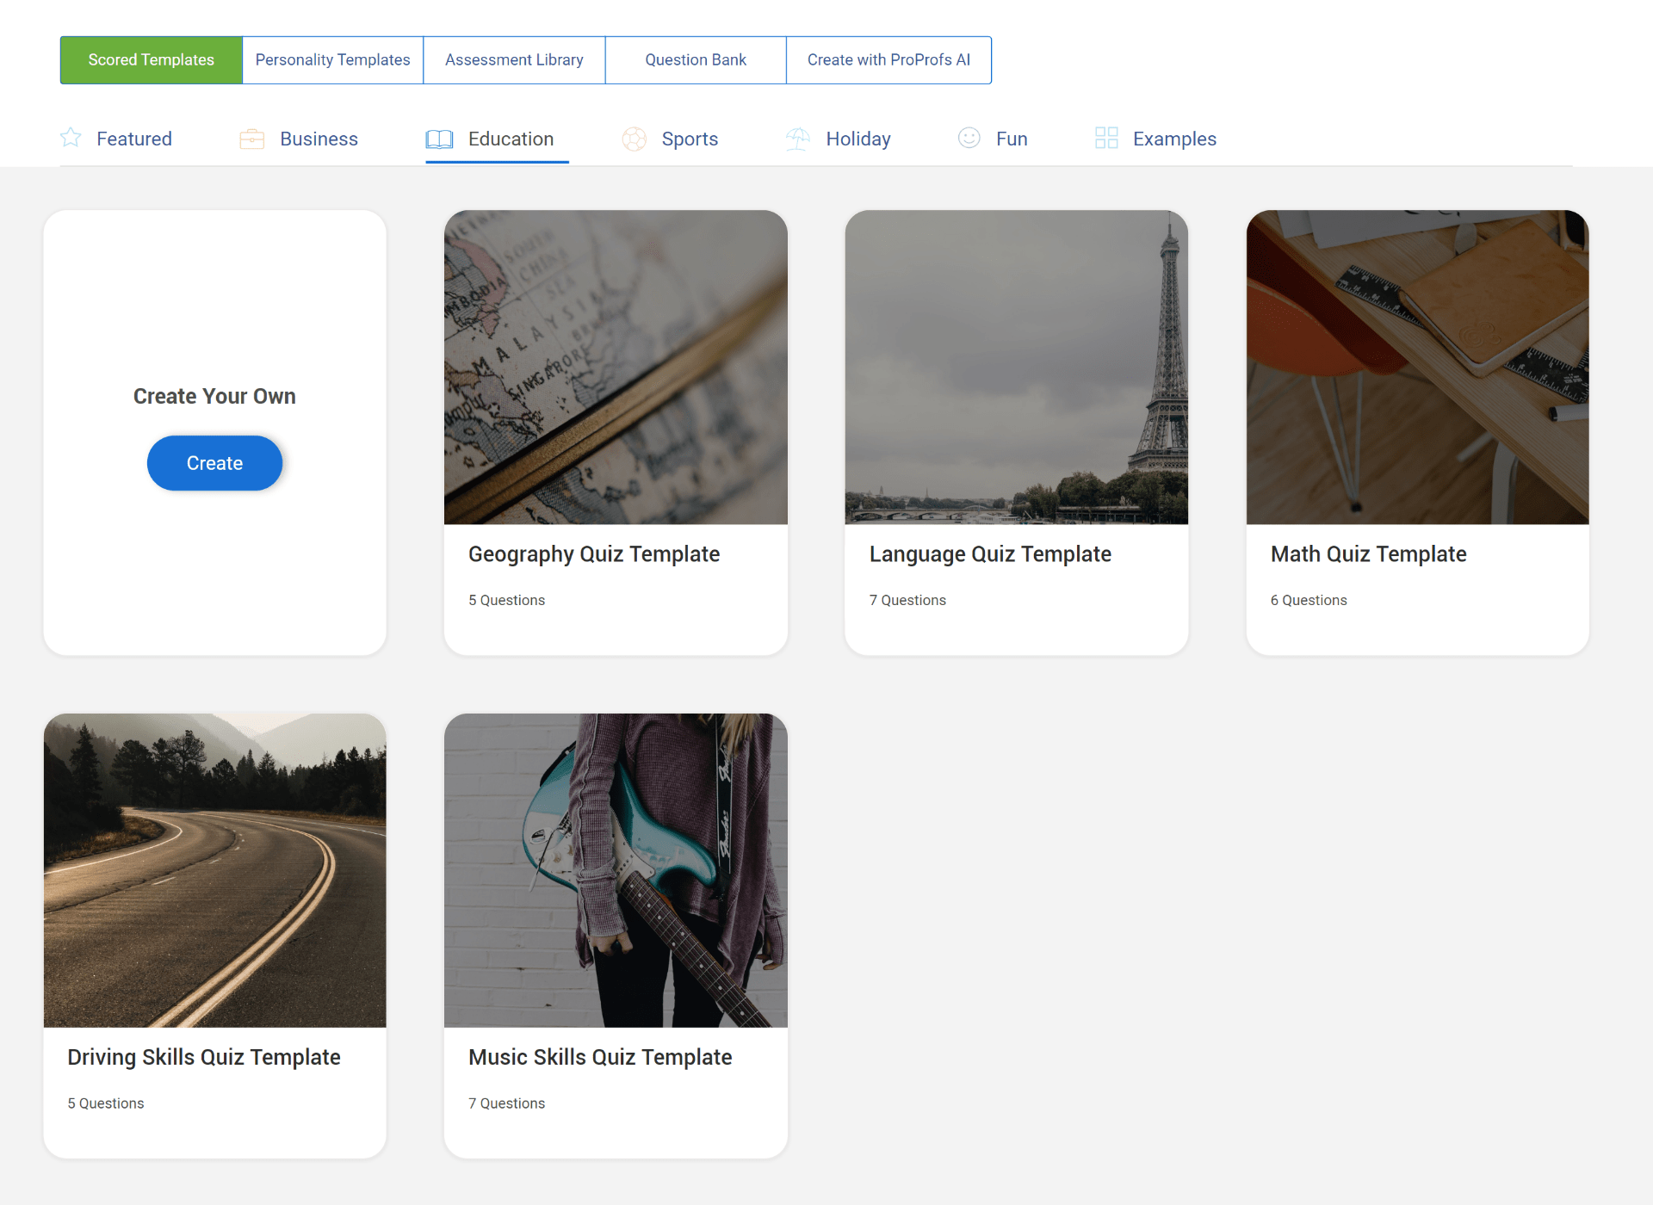Image resolution: width=1653 pixels, height=1205 pixels.
Task: Click the Geography map thumbnail image
Action: [x=616, y=368]
